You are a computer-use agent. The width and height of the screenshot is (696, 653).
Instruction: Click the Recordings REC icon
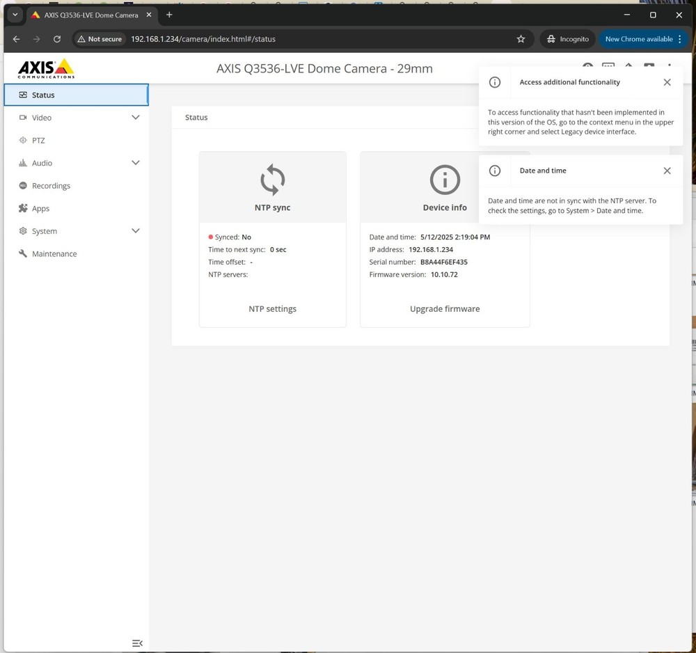[x=23, y=186]
